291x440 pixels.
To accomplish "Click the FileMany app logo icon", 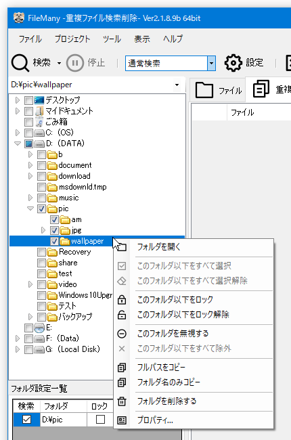I will (x=19, y=18).
